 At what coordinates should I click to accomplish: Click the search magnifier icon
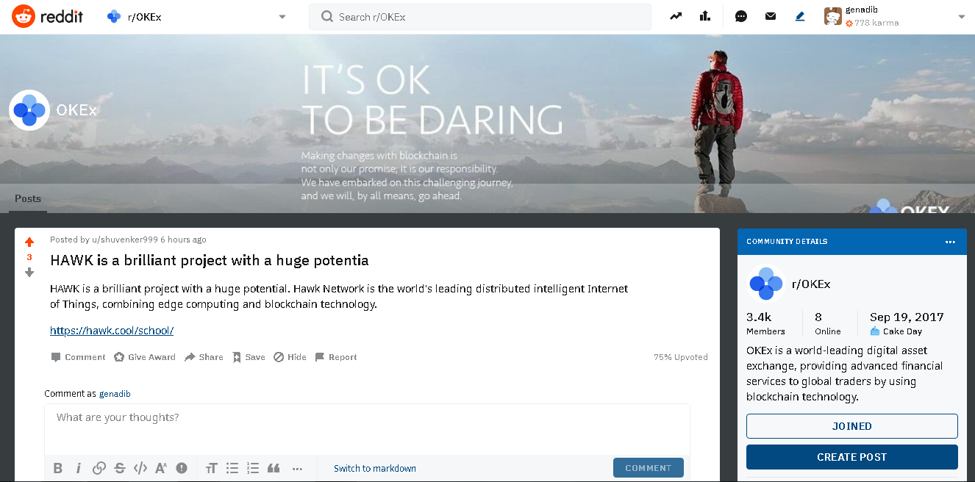click(x=327, y=16)
